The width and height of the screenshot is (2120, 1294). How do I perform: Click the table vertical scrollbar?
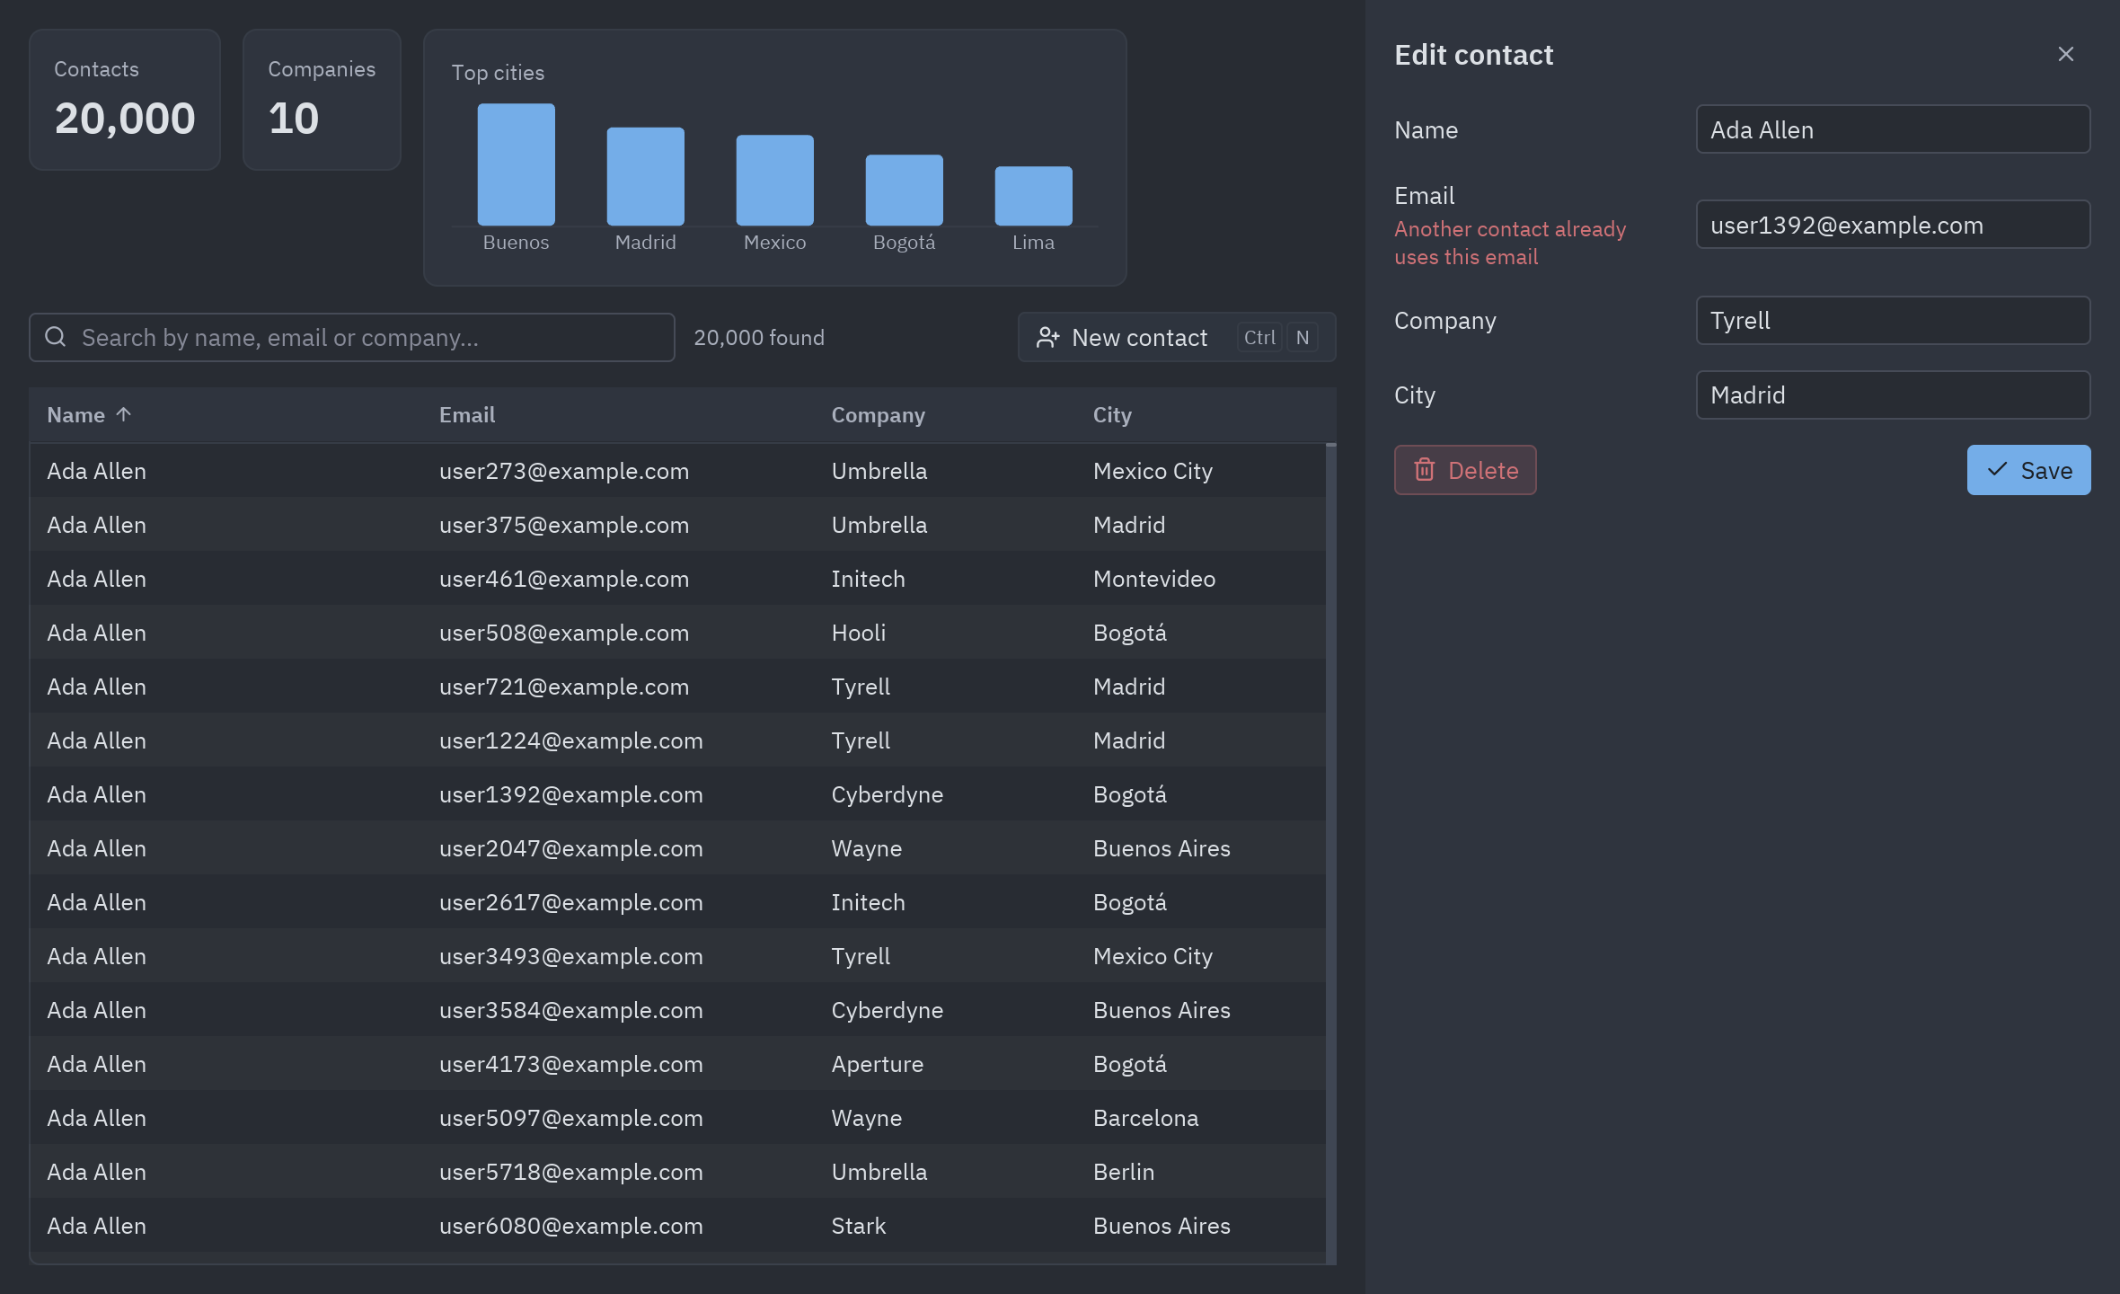(x=1330, y=854)
